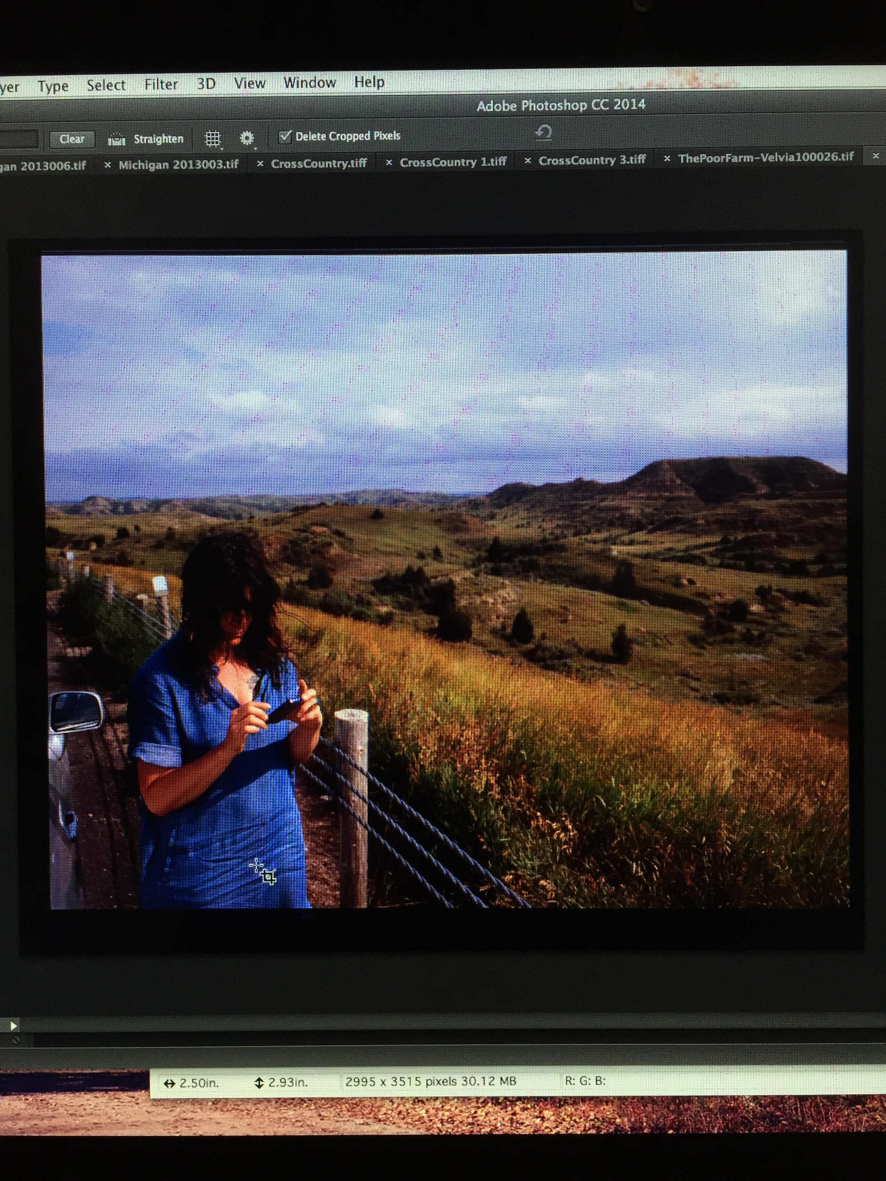The width and height of the screenshot is (886, 1181).
Task: Click inside the landscape photo canvas
Action: (x=446, y=579)
